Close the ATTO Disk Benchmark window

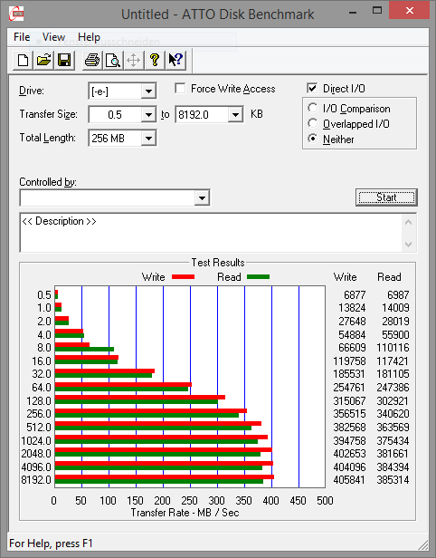click(x=410, y=11)
